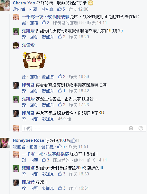
Task: Click 發訊息 under 張佳瑜's sticker comment
Action: point(48,77)
